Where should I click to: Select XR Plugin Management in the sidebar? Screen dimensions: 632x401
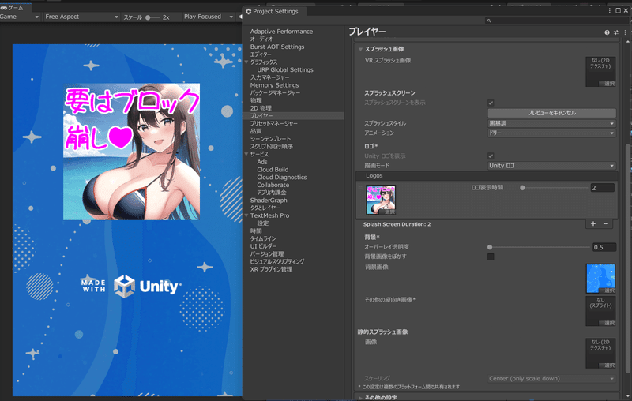pyautogui.click(x=271, y=269)
